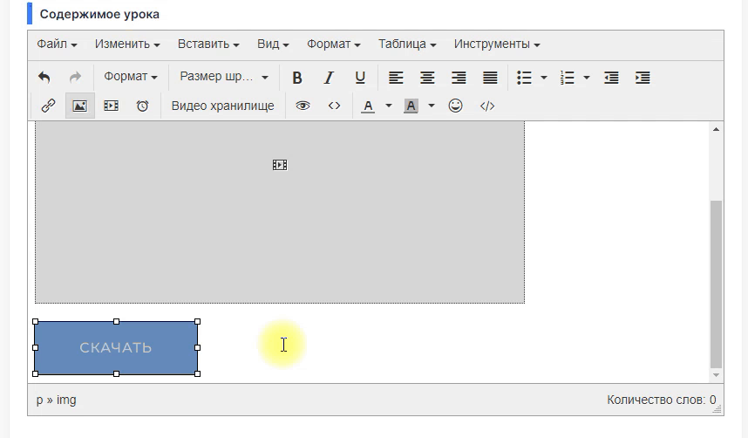The image size is (748, 438).
Task: Open bullet list style dropdown arrow
Action: tap(544, 78)
